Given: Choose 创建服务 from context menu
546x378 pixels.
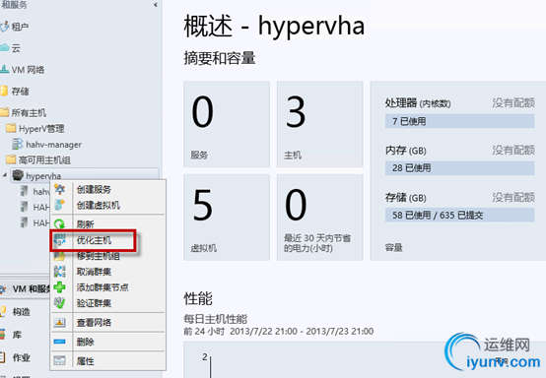Looking at the screenshot, I should (x=94, y=190).
